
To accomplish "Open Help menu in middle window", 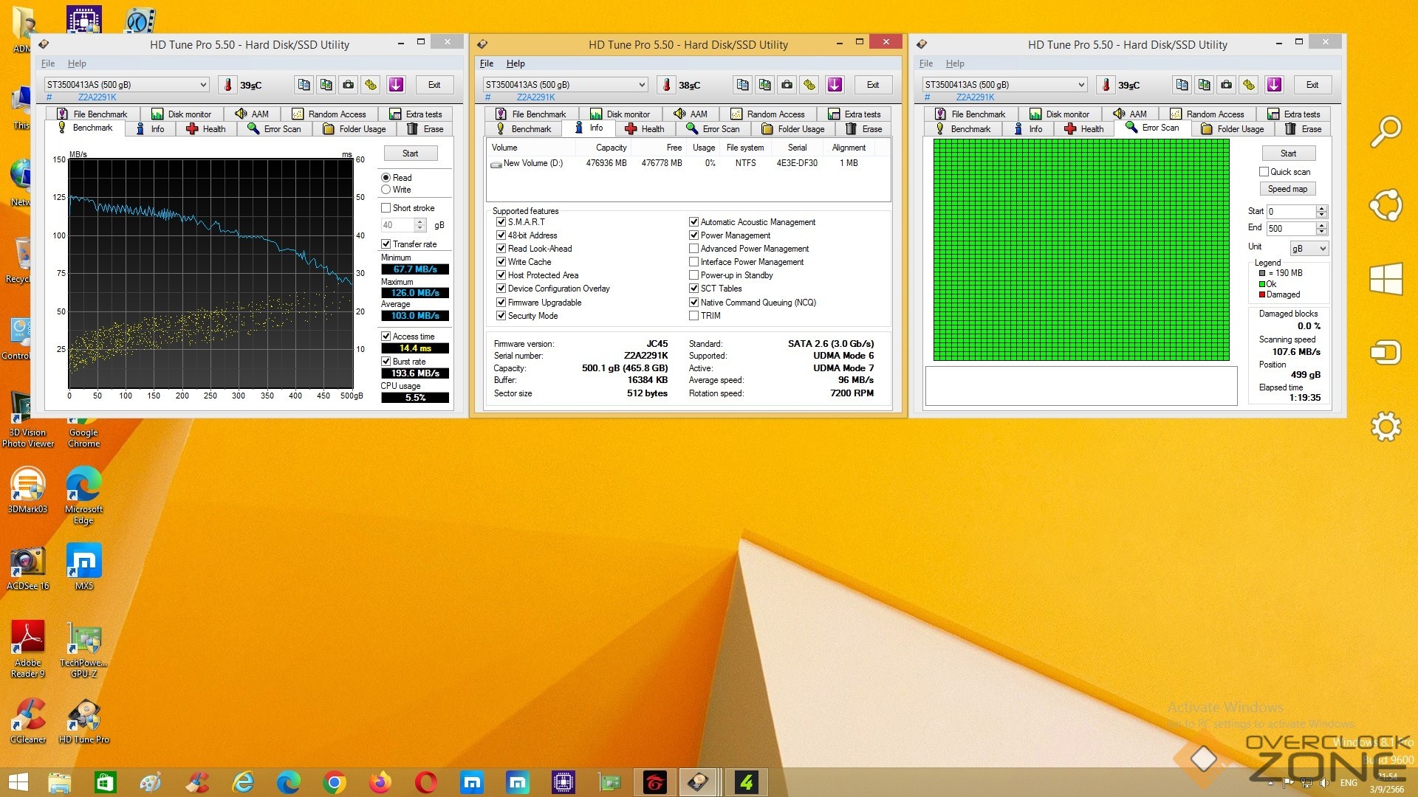I will click(516, 63).
